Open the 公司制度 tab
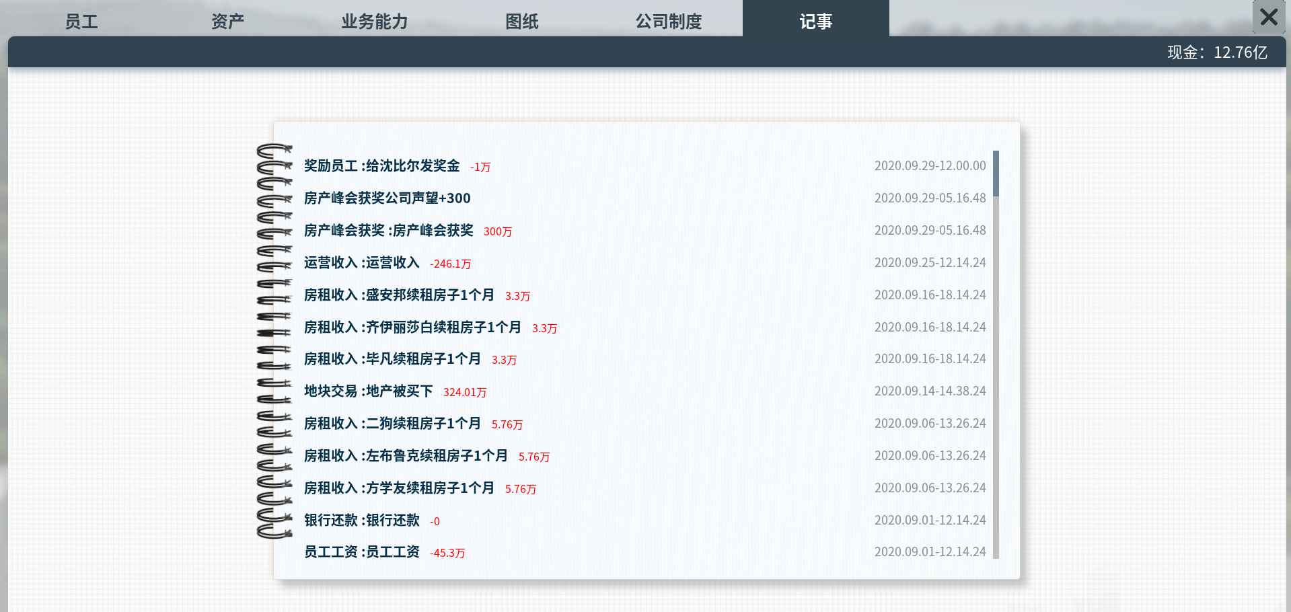This screenshot has height=612, width=1291. point(669,22)
